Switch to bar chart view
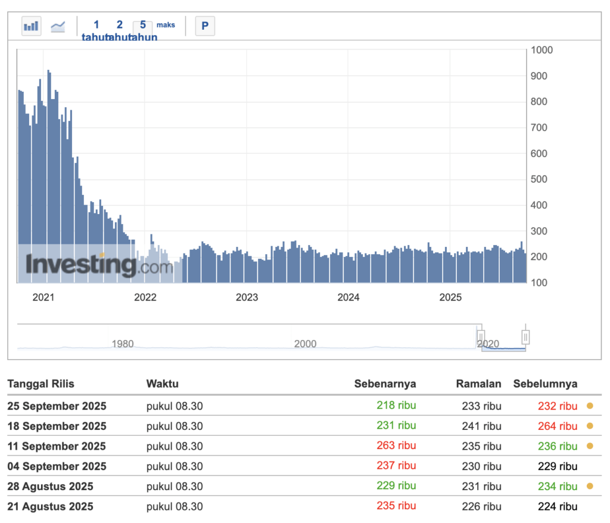The height and width of the screenshot is (523, 610). 31,26
